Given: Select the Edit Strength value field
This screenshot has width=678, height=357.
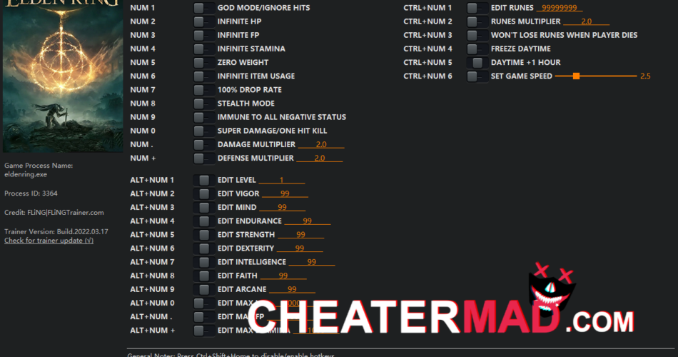Looking at the screenshot, I should pos(301,234).
